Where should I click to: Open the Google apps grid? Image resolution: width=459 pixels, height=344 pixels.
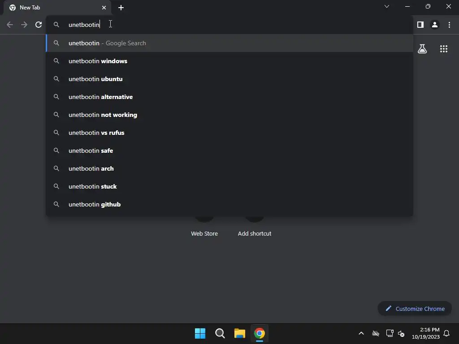coord(444,49)
